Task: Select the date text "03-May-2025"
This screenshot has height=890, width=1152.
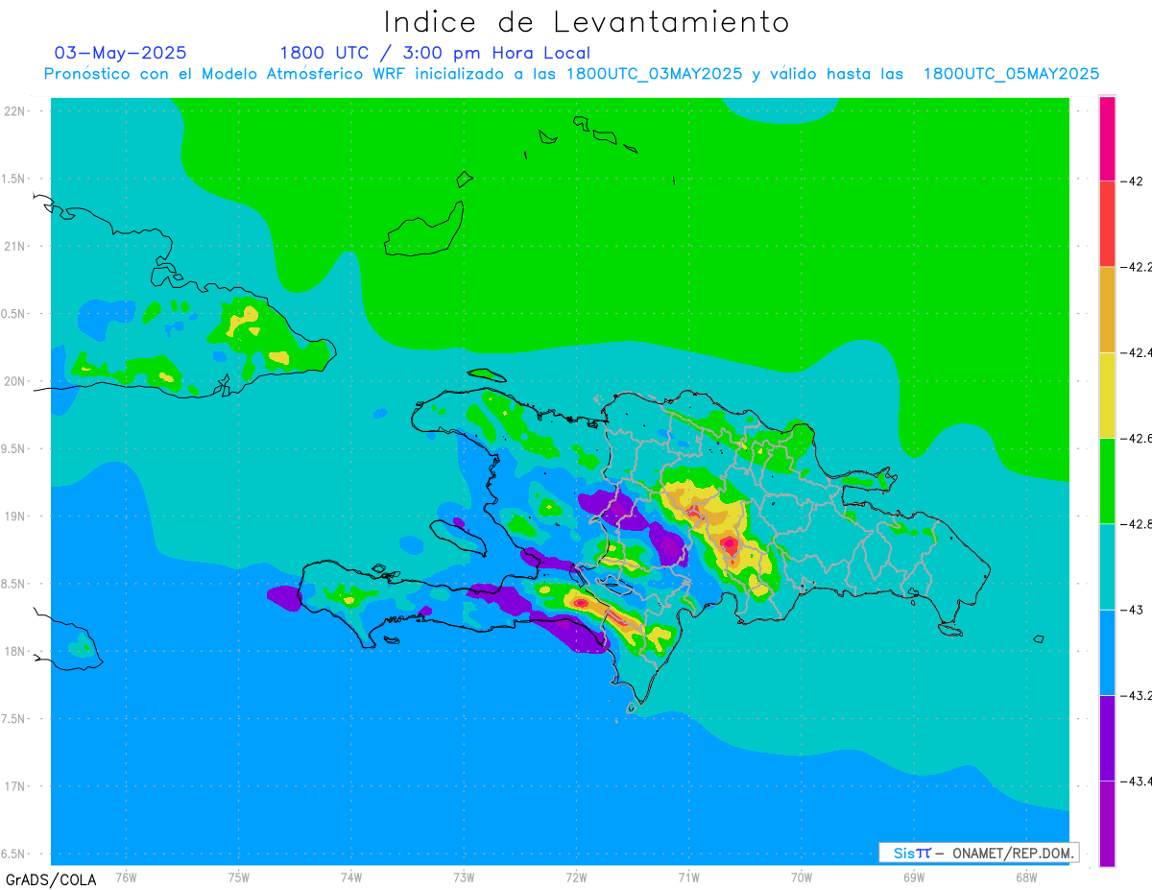Action: pyautogui.click(x=120, y=53)
